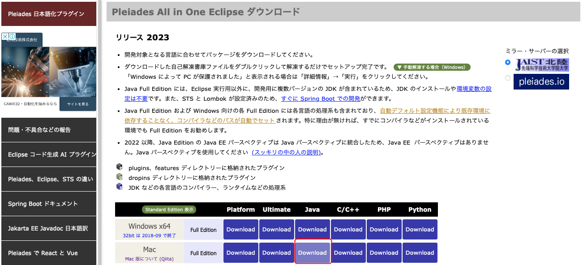Click the JAIST mirror logo
Screen dimensions: 583x265
tap(542, 65)
